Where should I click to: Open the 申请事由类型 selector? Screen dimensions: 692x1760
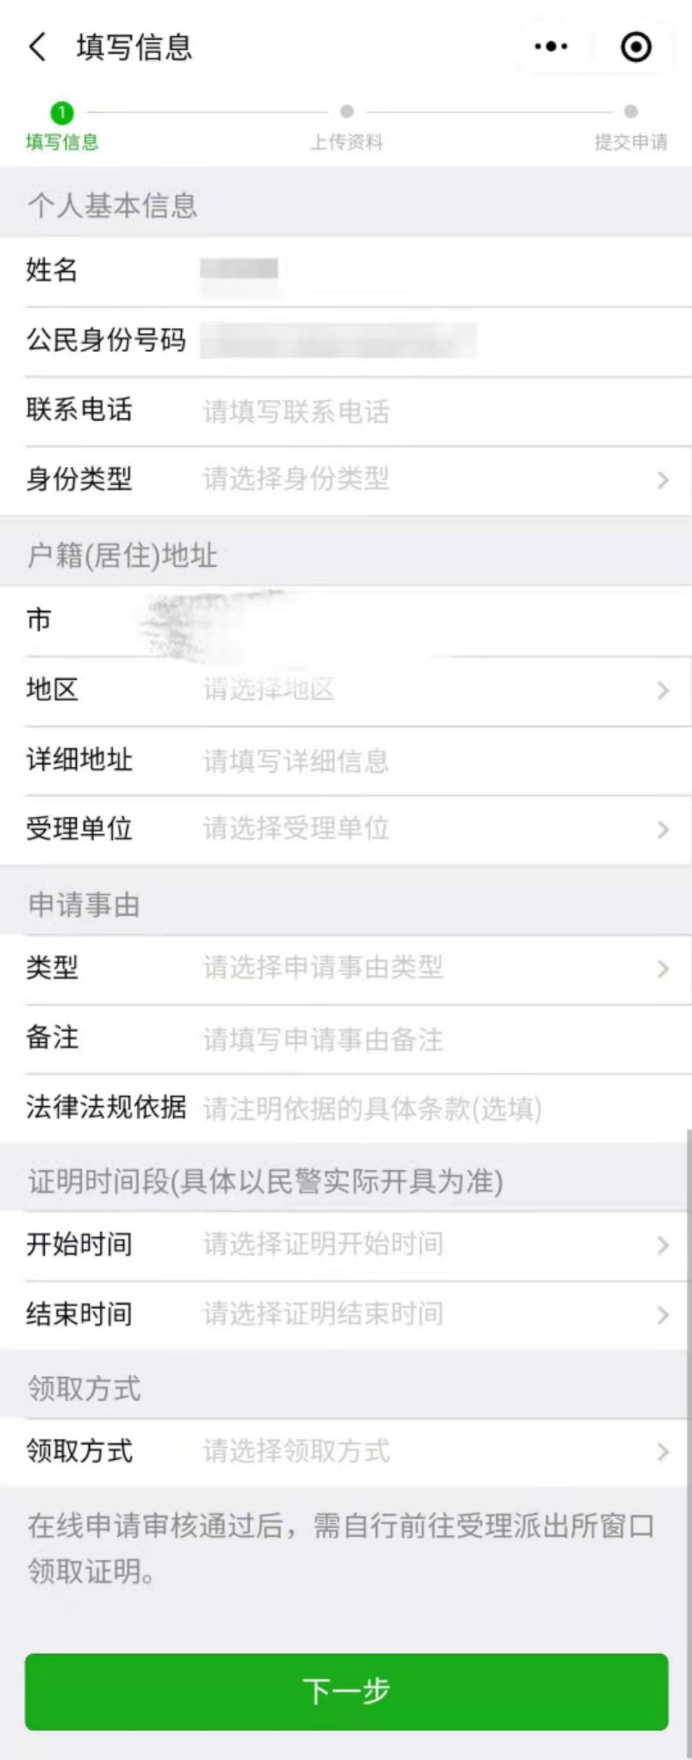coord(346,969)
